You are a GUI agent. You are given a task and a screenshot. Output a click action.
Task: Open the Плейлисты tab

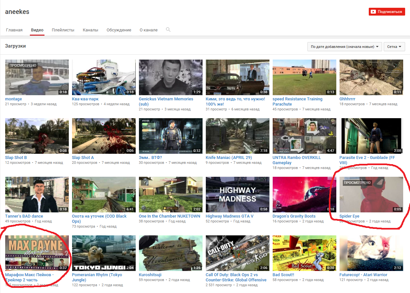point(63,30)
